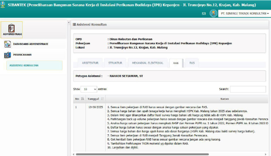The width and height of the screenshot is (271, 156).
Task: Switch to MEKANIKAL ELEKTRIKAL tab
Action: coord(147,63)
